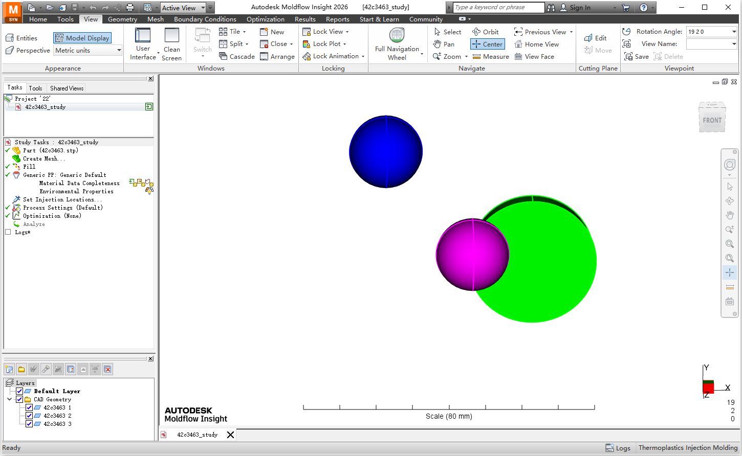Toggle visibility of layer 42c3463 1
Image resolution: width=742 pixels, height=456 pixels.
[29, 407]
